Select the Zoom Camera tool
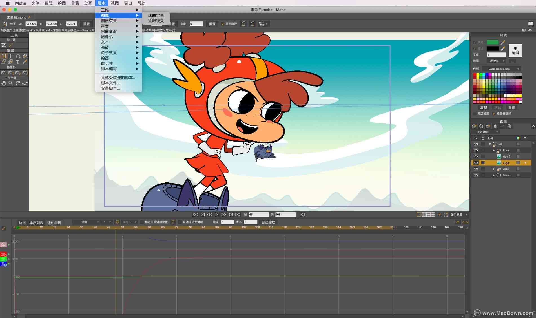This screenshot has height=318, width=536. (x=11, y=72)
